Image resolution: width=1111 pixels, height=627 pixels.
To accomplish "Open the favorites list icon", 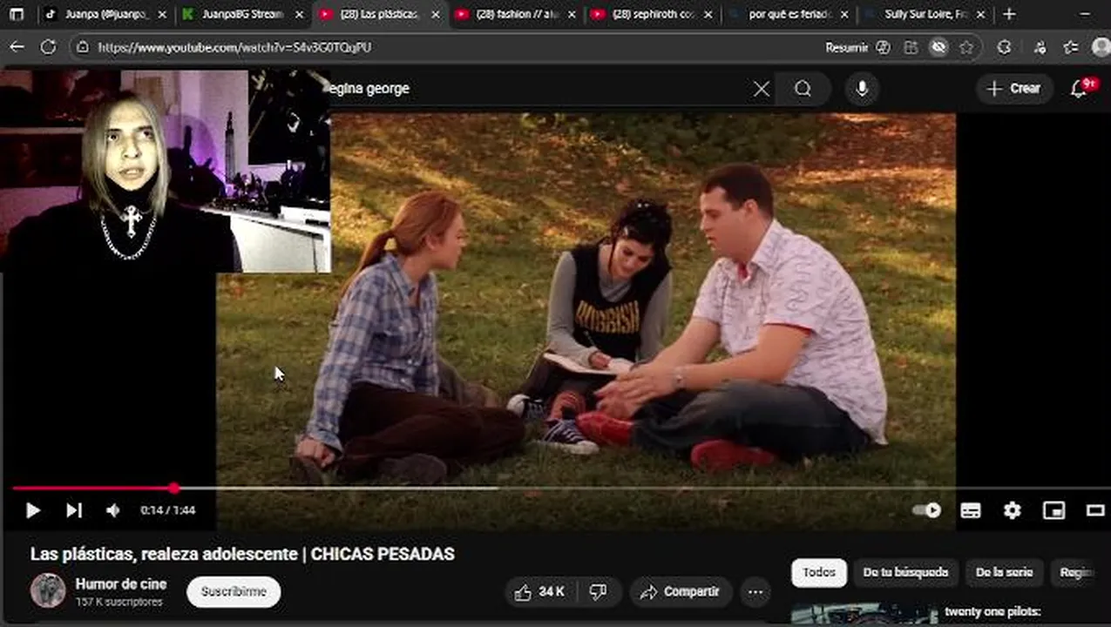I will click(1071, 48).
